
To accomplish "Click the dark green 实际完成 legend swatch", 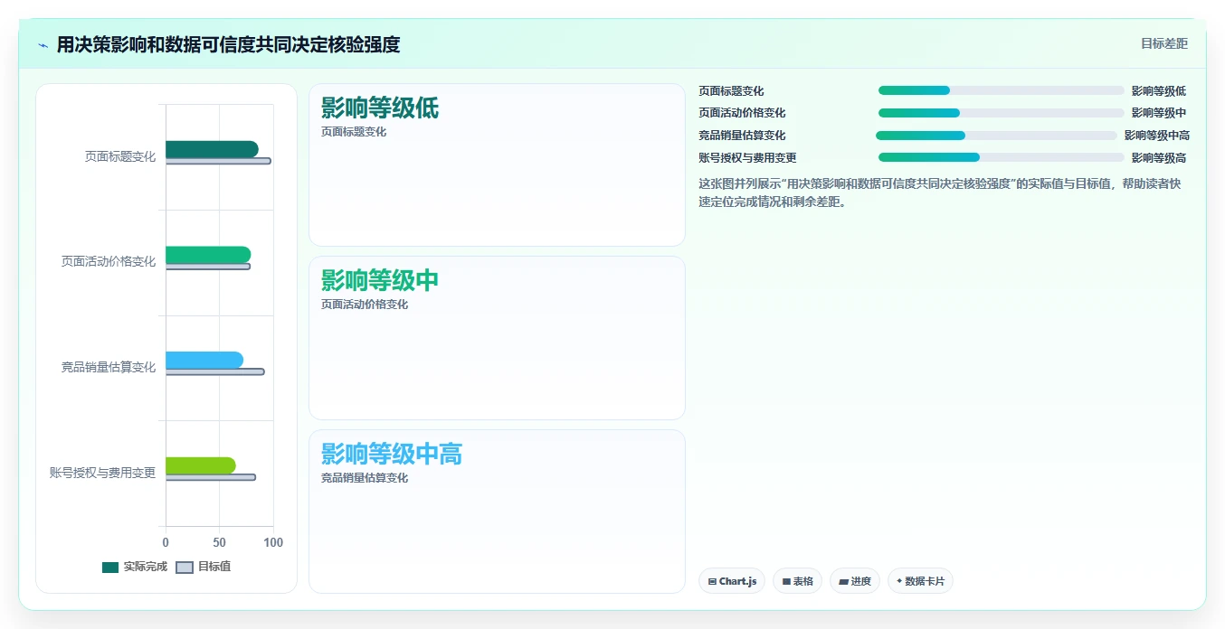I will point(110,567).
